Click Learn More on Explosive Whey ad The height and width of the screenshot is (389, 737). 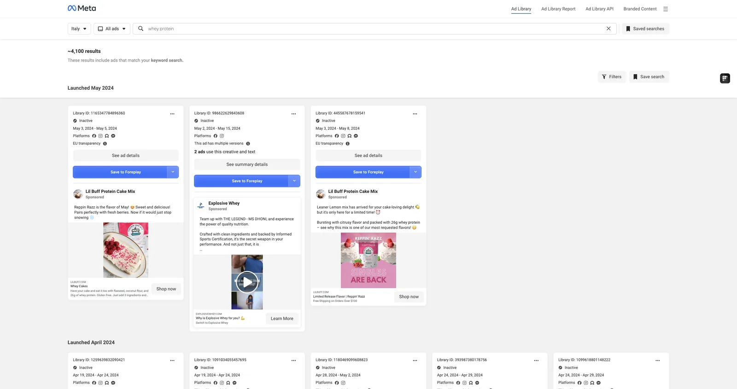tap(282, 319)
